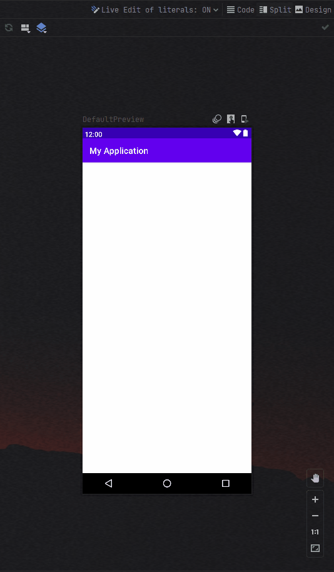Zoom in with the plus button

pyautogui.click(x=315, y=499)
